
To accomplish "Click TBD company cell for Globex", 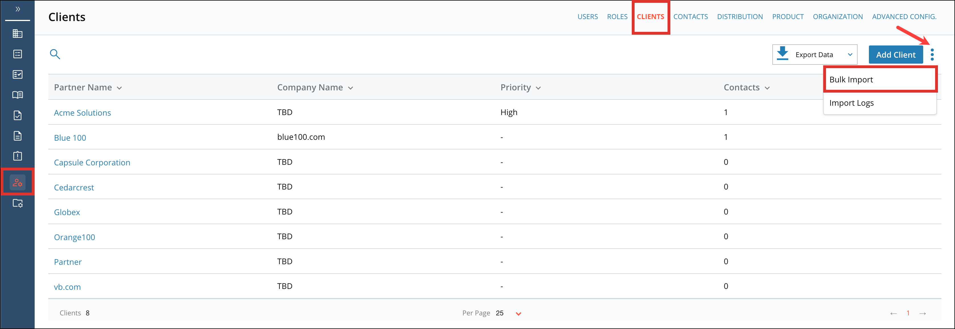I will (x=285, y=211).
